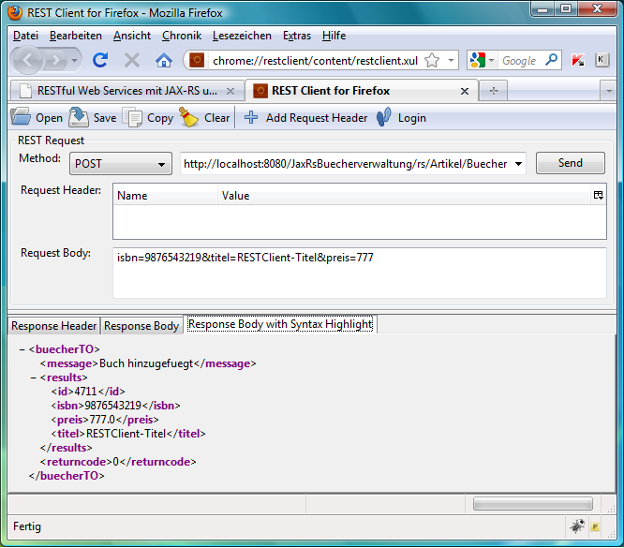624x548 pixels.
Task: Click the site icon in address bar
Action: tap(197, 61)
